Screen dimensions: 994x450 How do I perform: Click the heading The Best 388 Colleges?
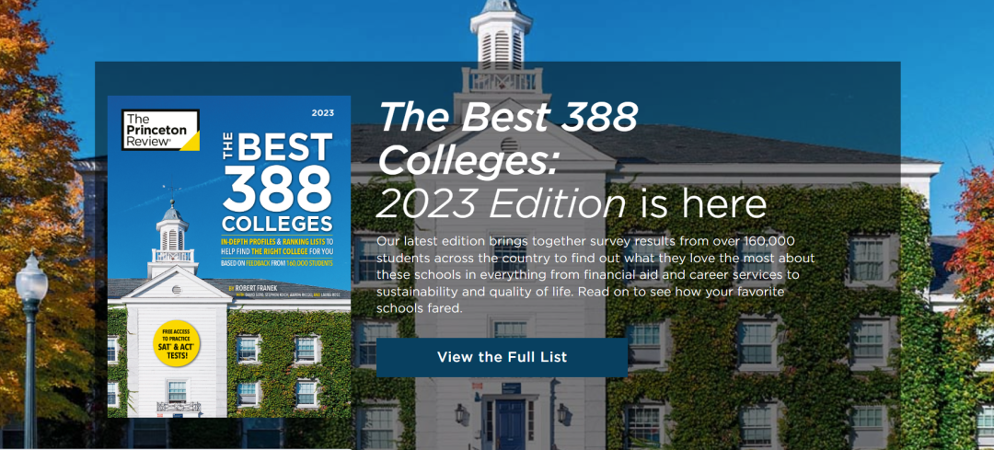508,139
